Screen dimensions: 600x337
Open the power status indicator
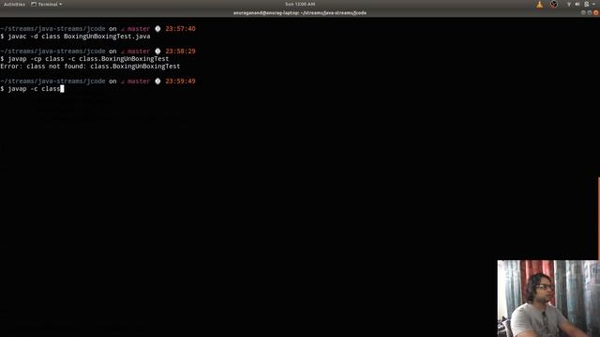click(586, 4)
